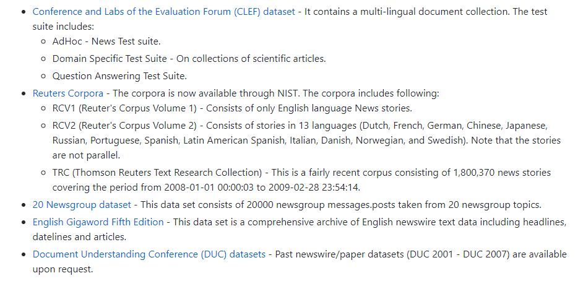Follow the 20 Newsgroup dataset link
This screenshot has height=281, width=583.
[x=82, y=205]
